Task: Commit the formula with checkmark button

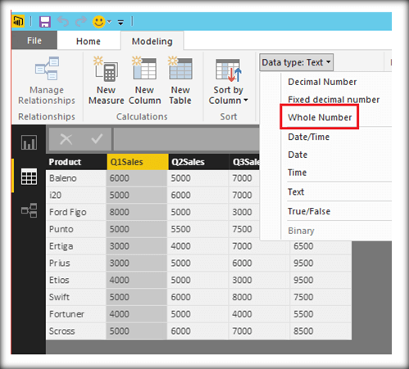Action: pyautogui.click(x=97, y=139)
